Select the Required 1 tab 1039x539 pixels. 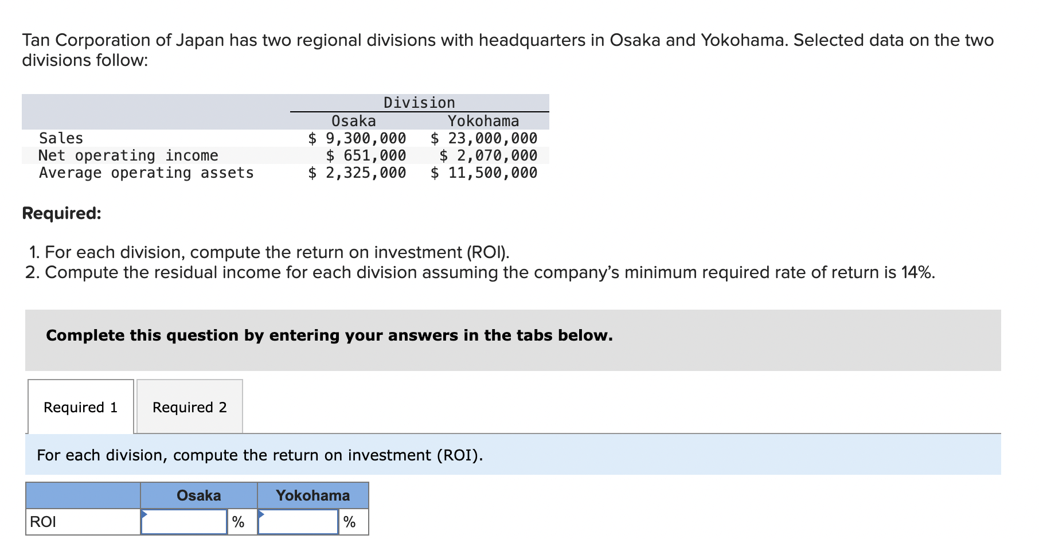point(81,407)
